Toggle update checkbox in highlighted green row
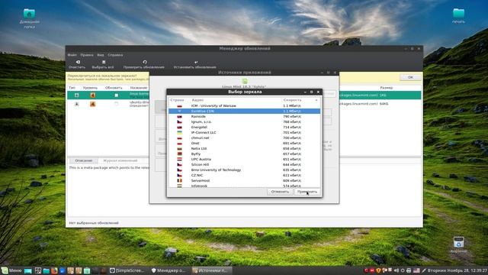Screen dimensions: 488x275 click(x=117, y=95)
